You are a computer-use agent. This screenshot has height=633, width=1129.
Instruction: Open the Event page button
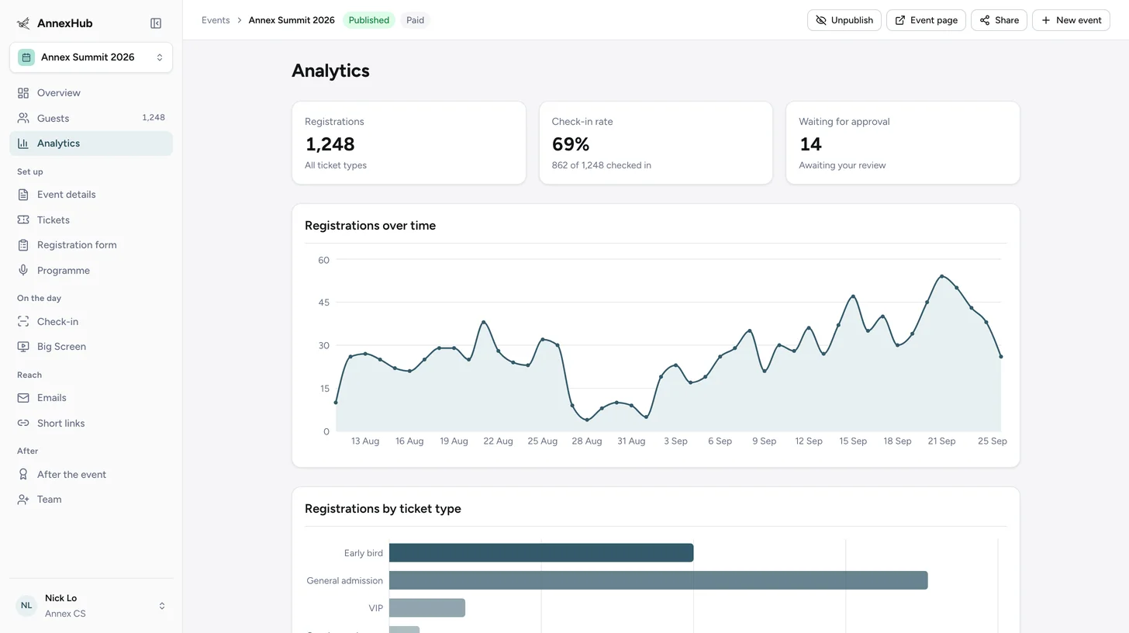[x=926, y=20]
